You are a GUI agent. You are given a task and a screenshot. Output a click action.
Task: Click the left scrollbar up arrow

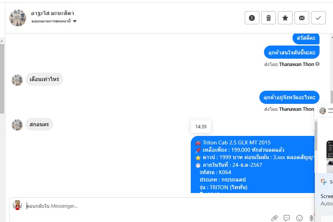2,41
